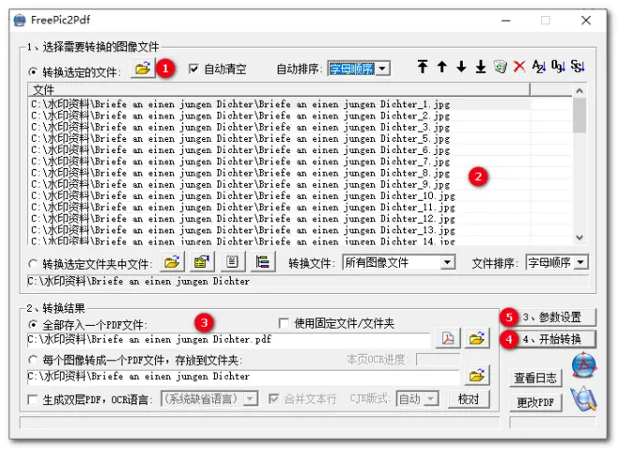Click per-image output folder path field
617x449 pixels.
coord(243,376)
